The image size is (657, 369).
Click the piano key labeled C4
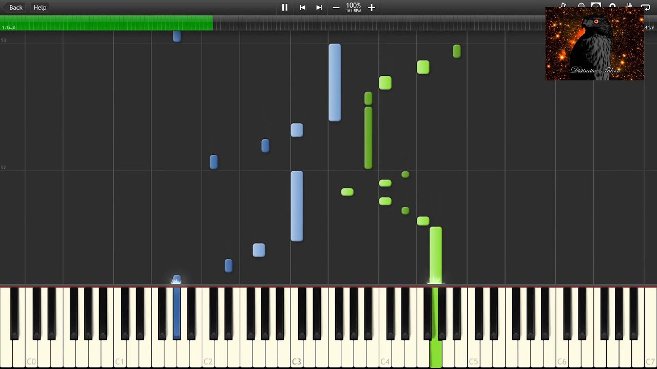click(x=385, y=354)
